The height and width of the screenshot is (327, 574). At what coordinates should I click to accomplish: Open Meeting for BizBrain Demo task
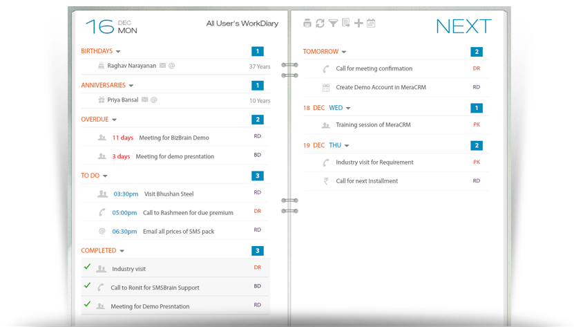coord(174,138)
